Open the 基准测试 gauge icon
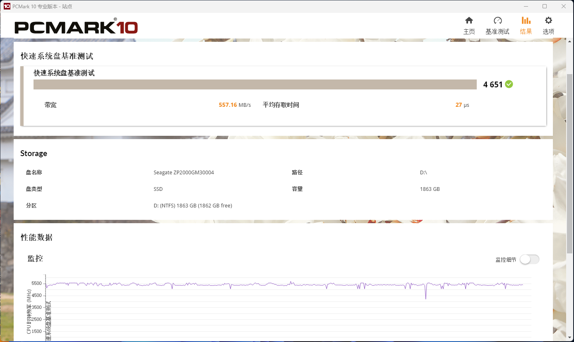The image size is (574, 342). coord(497,21)
